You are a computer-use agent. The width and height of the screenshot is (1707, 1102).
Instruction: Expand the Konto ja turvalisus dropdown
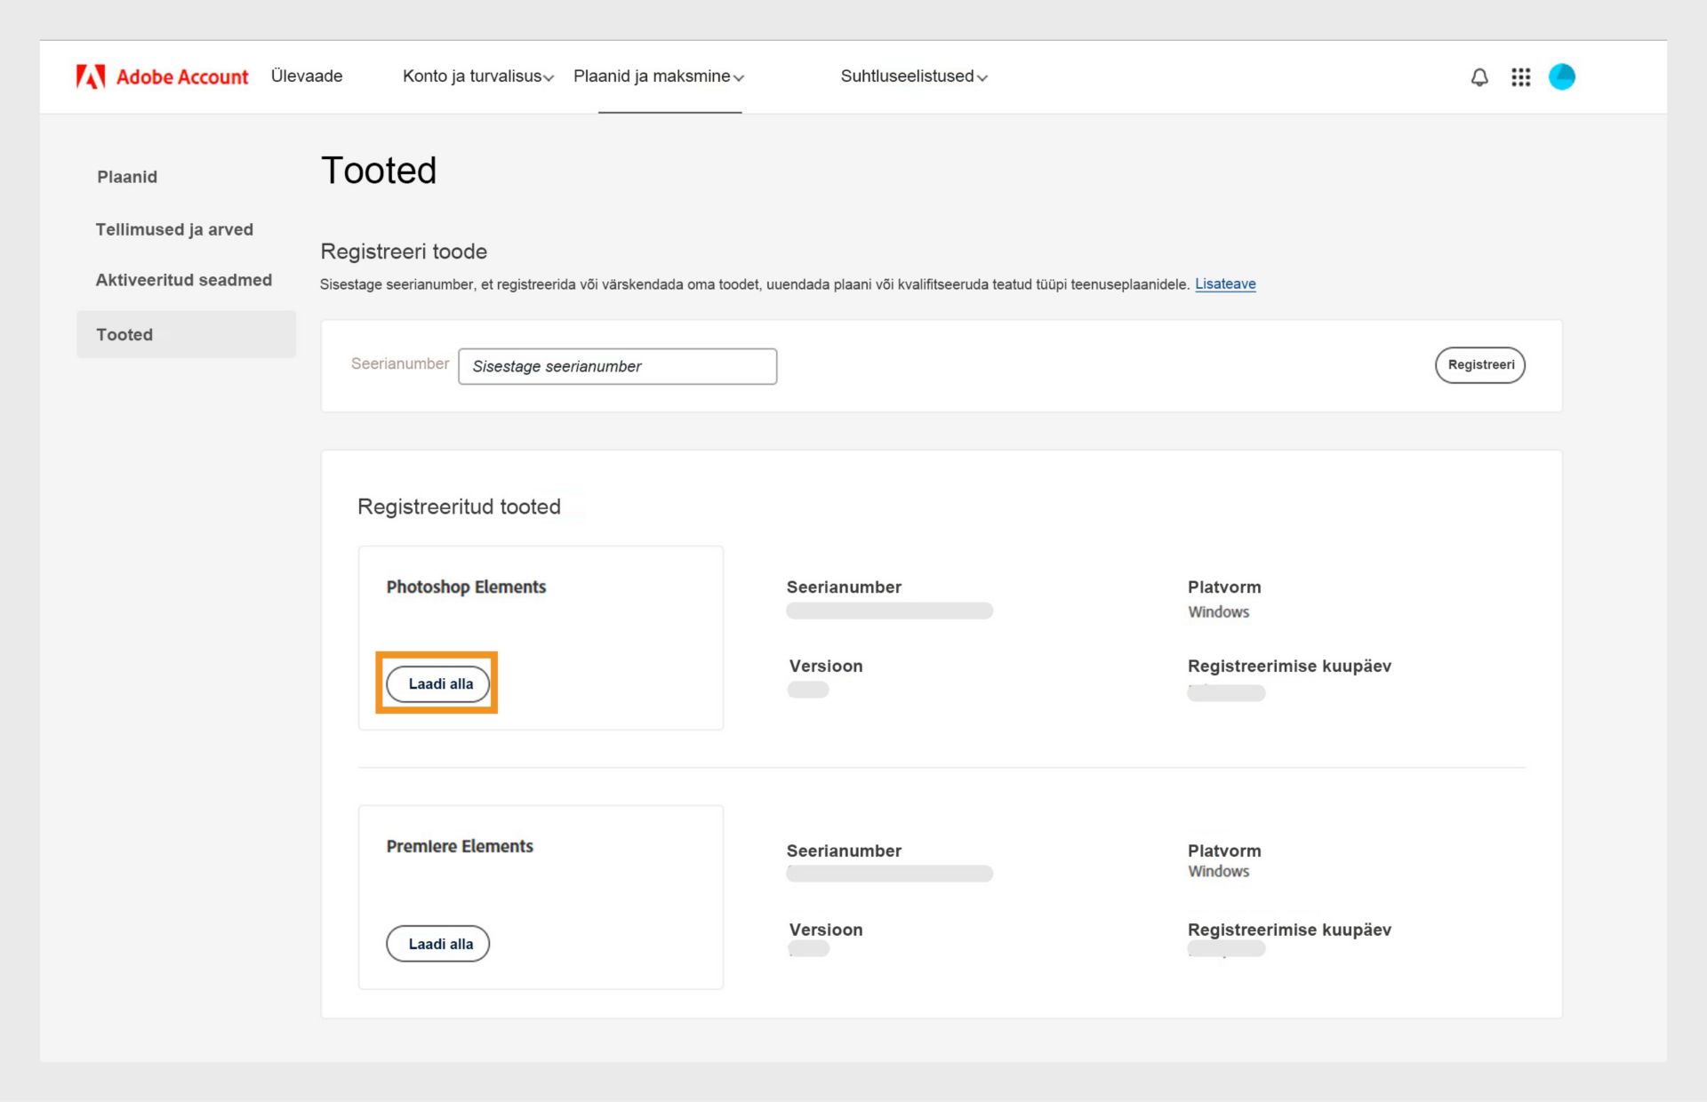click(x=477, y=76)
